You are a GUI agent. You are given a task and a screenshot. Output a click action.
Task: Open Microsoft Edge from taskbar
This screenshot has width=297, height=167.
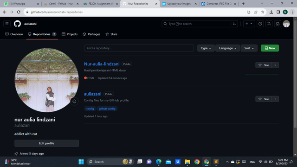click(x=159, y=162)
